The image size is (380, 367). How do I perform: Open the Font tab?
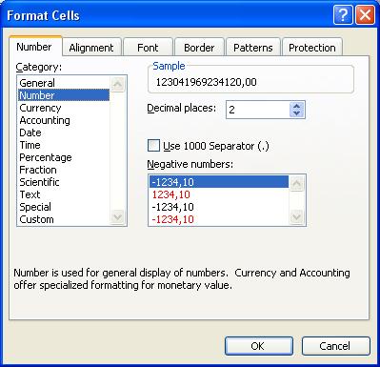click(148, 48)
